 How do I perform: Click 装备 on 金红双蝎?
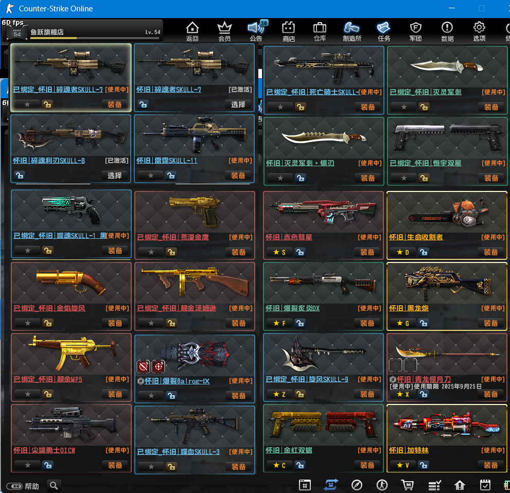tap(367, 465)
